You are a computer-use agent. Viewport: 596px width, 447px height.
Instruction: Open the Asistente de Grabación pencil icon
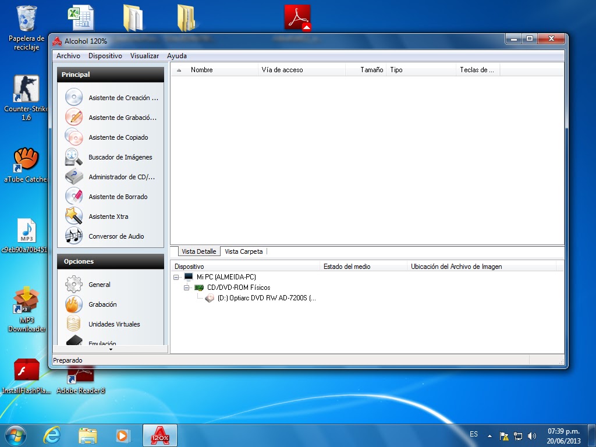pyautogui.click(x=74, y=117)
